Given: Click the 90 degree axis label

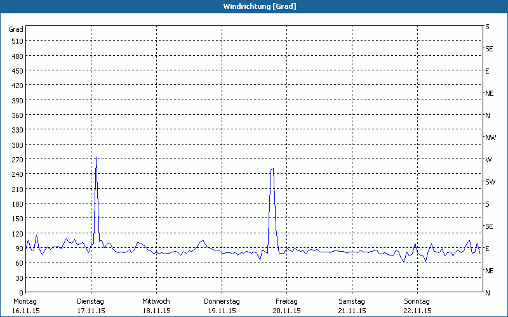Looking at the screenshot, I should coord(18,249).
